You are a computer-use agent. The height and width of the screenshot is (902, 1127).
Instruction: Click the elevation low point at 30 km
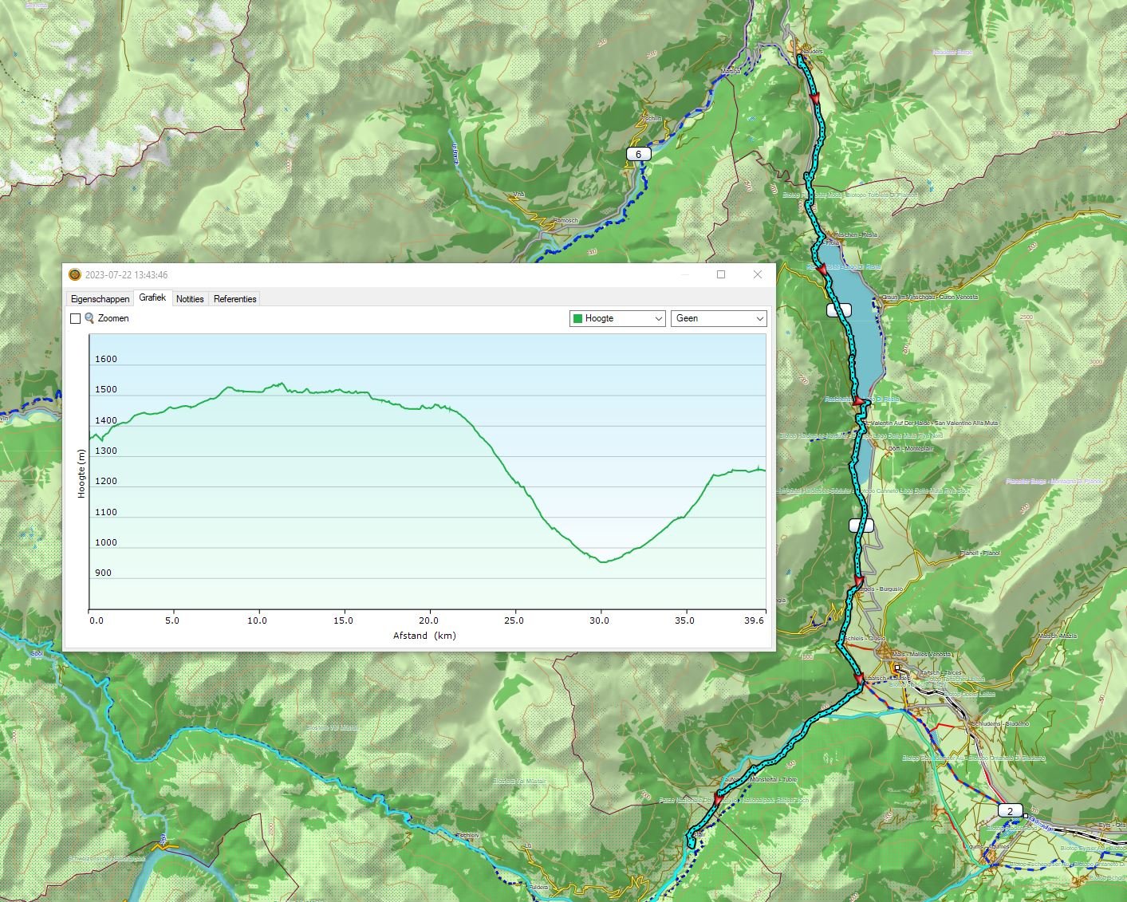602,561
